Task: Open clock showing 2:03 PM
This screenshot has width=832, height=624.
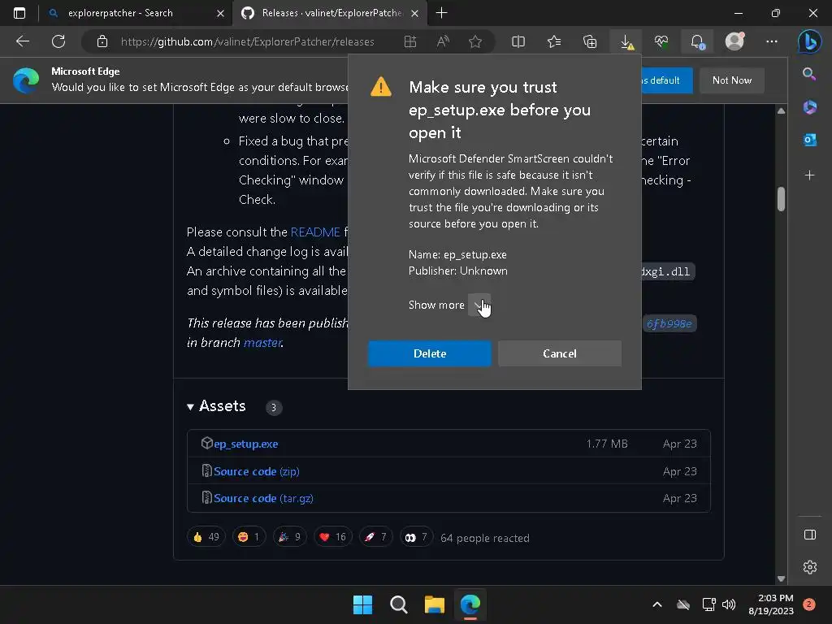Action: click(x=771, y=604)
